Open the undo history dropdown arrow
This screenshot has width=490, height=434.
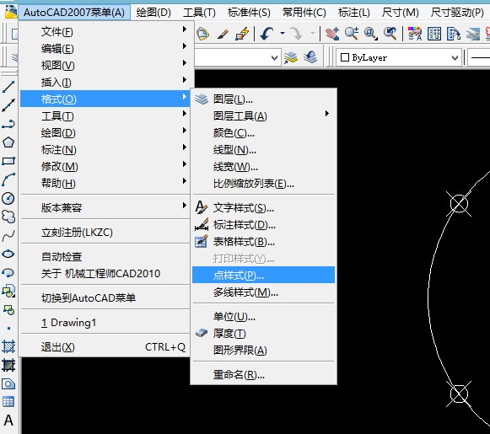[x=283, y=33]
